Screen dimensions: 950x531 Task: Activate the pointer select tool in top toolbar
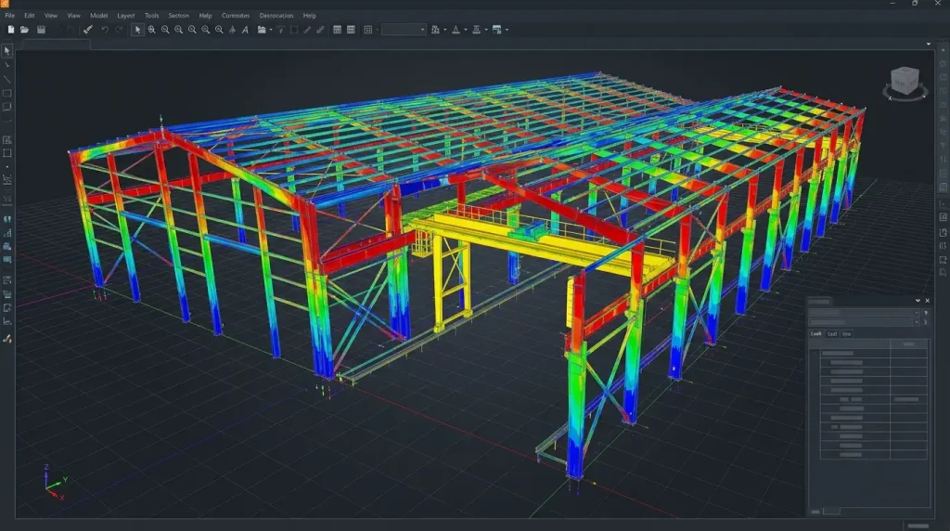tap(137, 30)
